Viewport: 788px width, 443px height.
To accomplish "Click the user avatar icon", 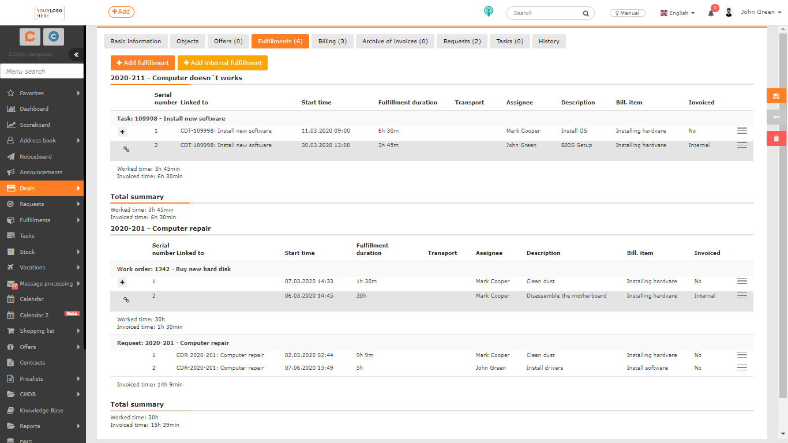I will pos(729,12).
